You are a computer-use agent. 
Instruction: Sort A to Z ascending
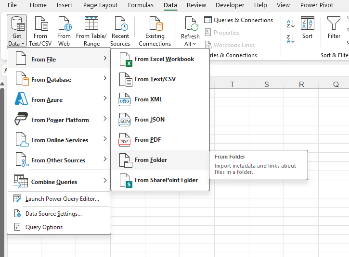point(291,24)
